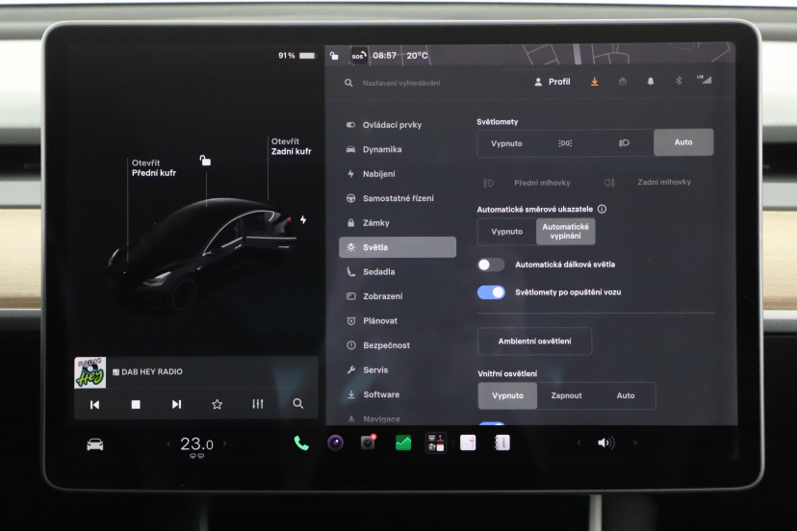Open the green stocks chart app
The height and width of the screenshot is (531, 797).
pos(402,443)
